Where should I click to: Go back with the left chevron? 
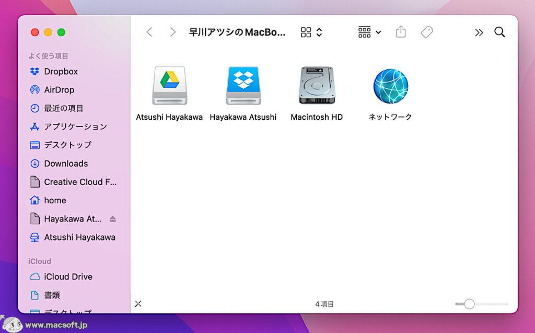click(x=149, y=32)
